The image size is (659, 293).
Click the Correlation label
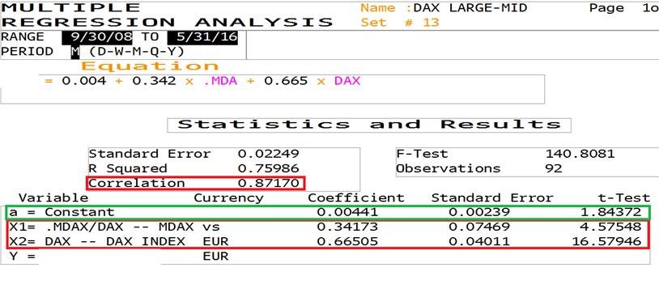tap(137, 183)
